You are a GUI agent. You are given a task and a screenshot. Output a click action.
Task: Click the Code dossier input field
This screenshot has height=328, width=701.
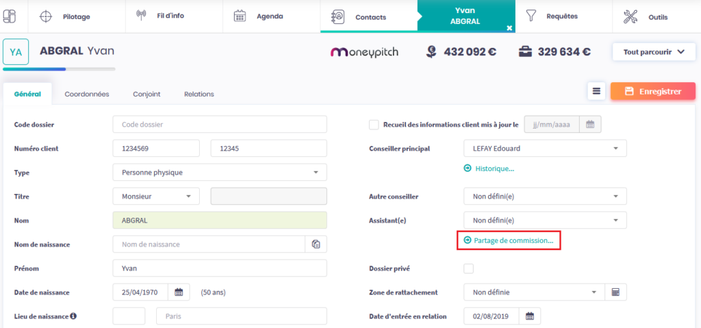coord(220,125)
